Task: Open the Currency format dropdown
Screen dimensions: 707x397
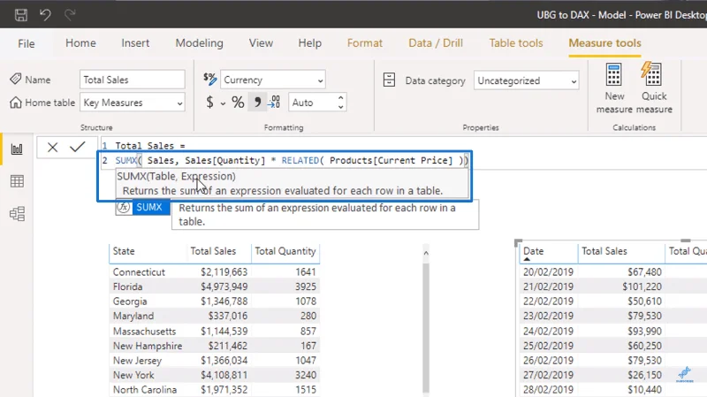Action: (273, 80)
